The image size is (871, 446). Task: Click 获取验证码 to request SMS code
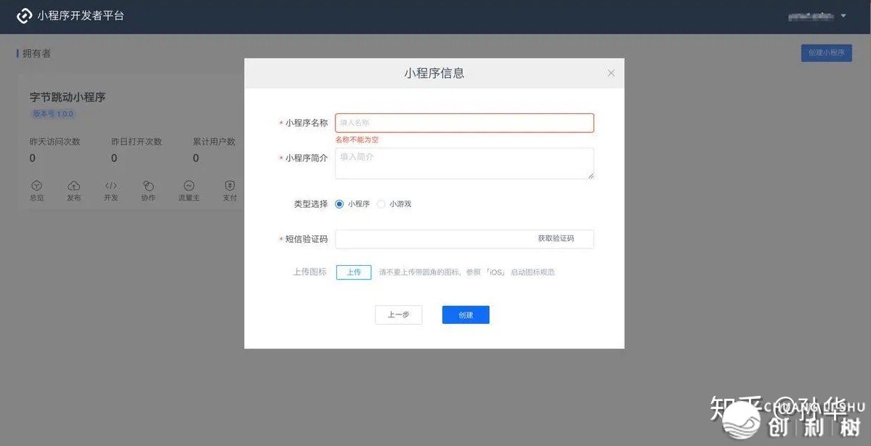pos(556,239)
